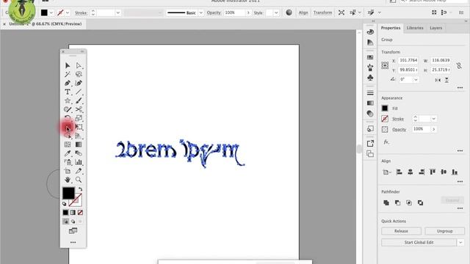Select the Pen tool
Viewport: 470px width, 264px height.
coord(68,83)
